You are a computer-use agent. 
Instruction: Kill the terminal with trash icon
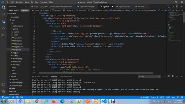(173, 76)
